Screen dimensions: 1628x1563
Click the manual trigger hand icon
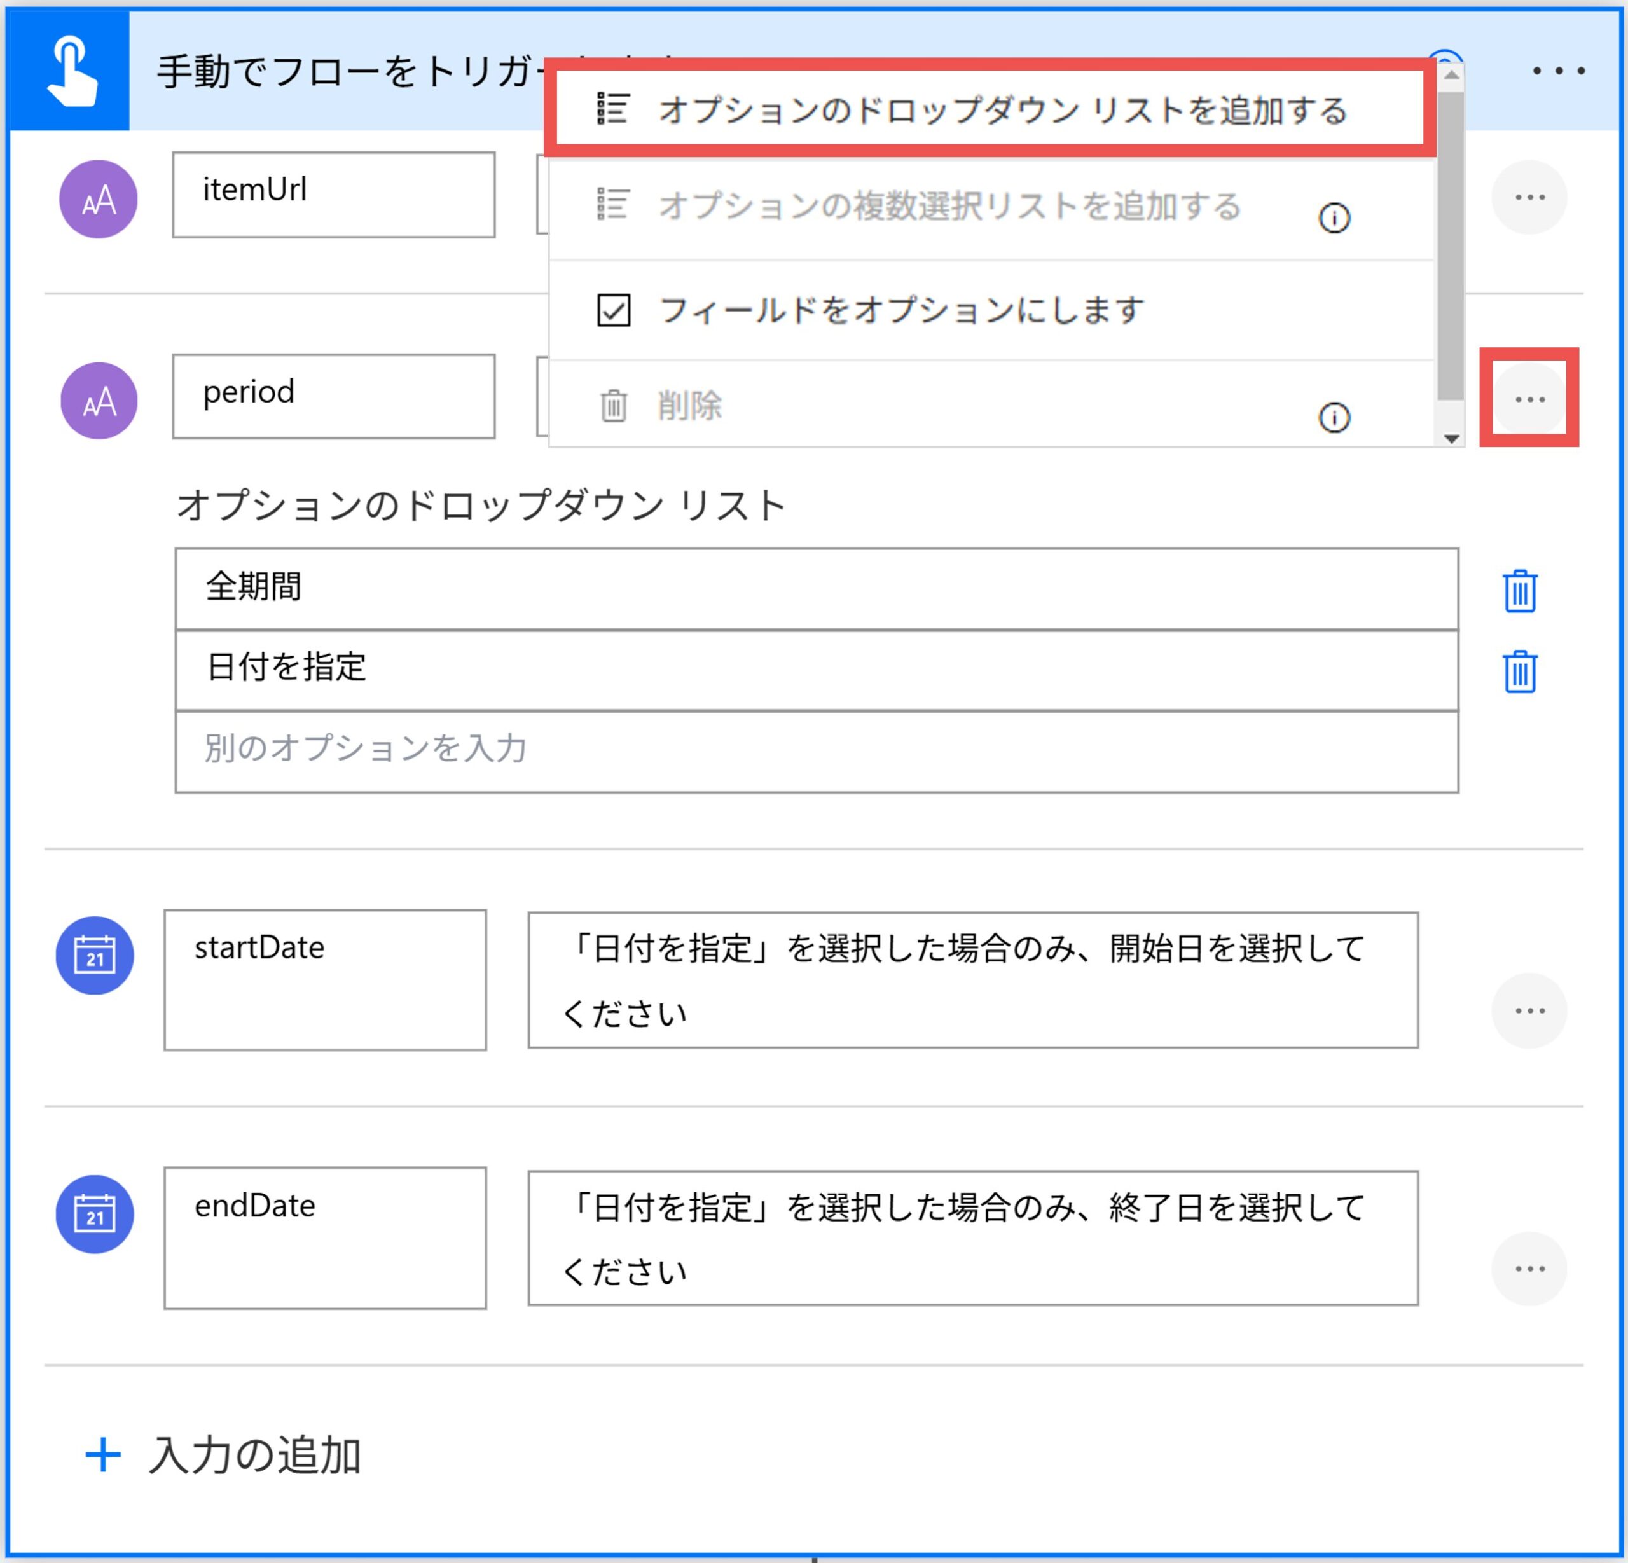tap(70, 71)
